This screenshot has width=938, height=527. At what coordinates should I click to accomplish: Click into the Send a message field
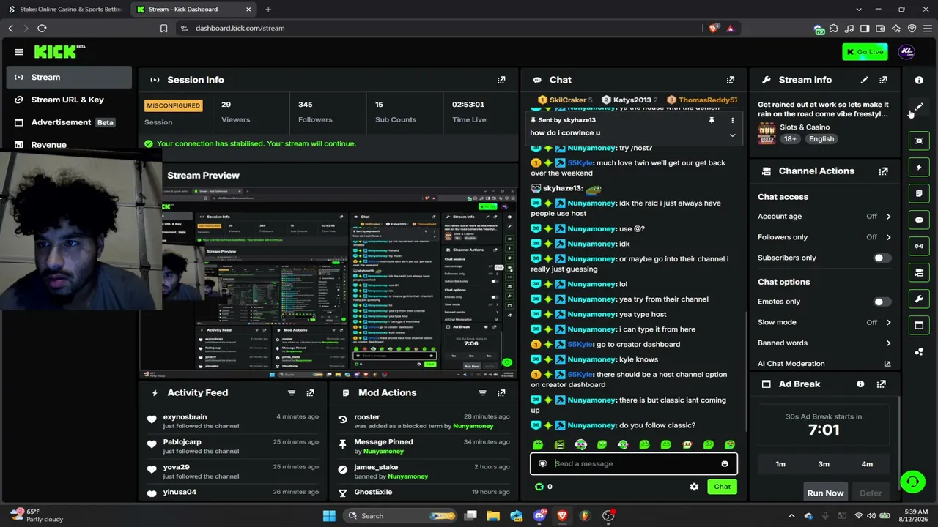[x=634, y=463]
